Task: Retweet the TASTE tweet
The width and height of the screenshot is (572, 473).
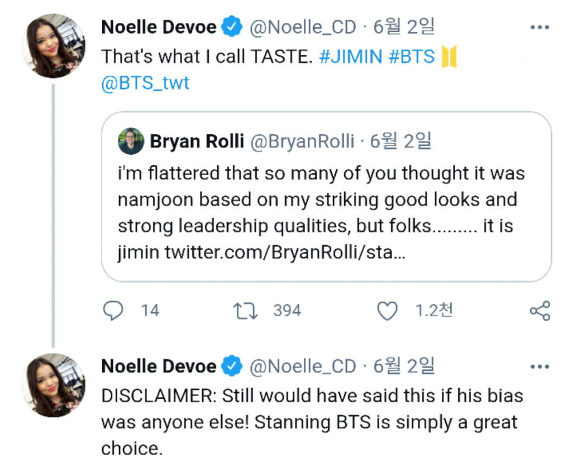Action: click(x=245, y=310)
